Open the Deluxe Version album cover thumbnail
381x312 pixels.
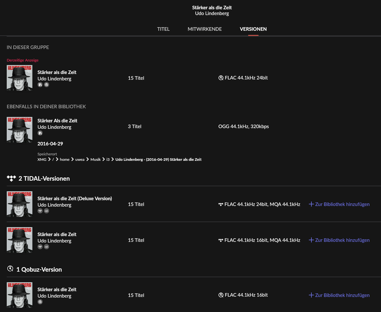(x=20, y=204)
